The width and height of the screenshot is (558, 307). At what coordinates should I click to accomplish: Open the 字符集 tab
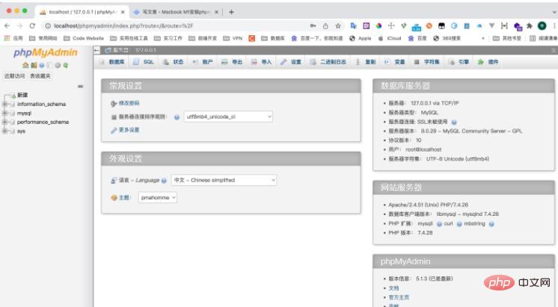[x=426, y=62]
